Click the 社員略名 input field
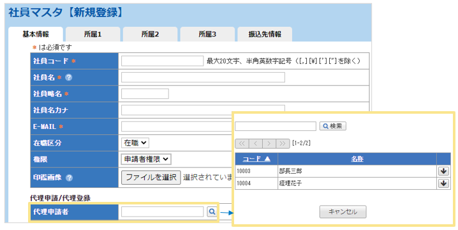The width and height of the screenshot is (458, 230). (145, 94)
